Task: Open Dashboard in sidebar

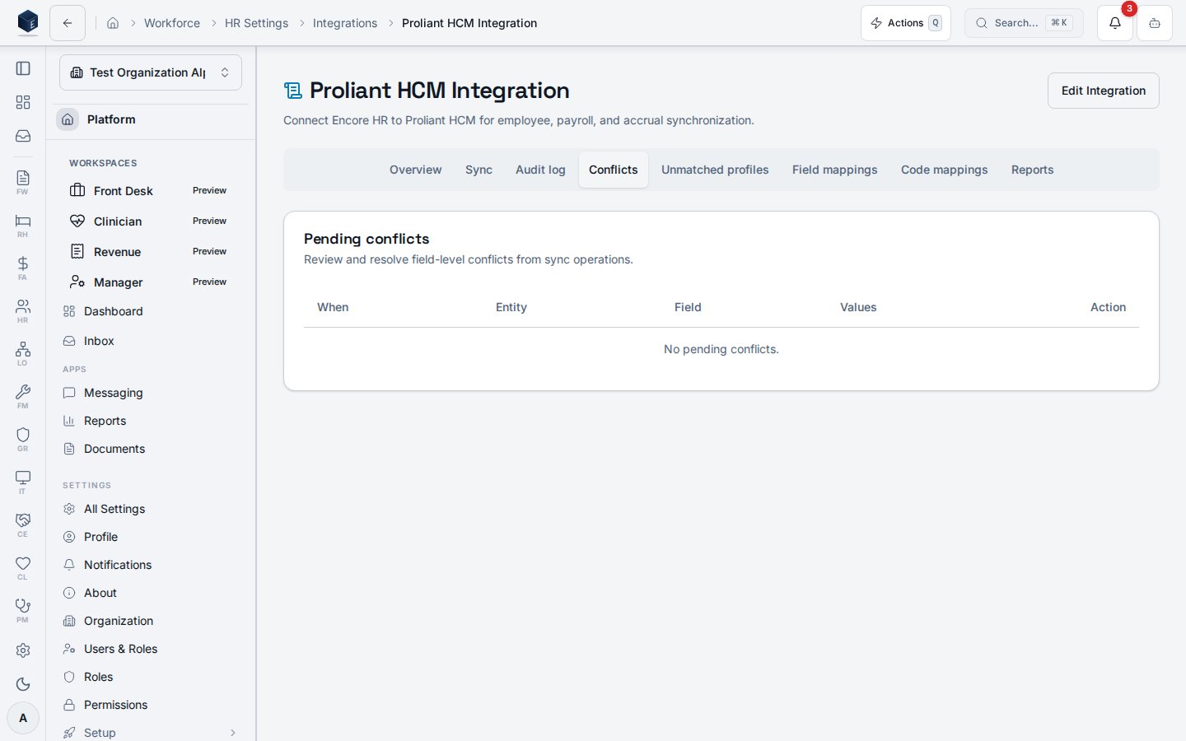Action: click(x=151, y=311)
